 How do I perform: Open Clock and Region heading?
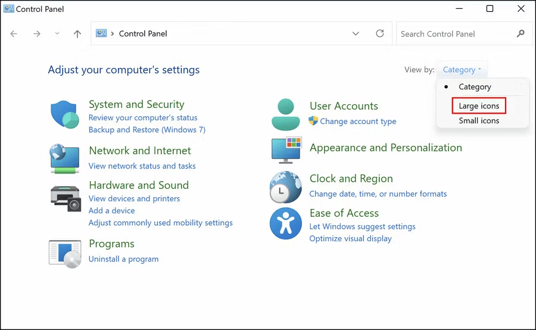[x=351, y=179]
